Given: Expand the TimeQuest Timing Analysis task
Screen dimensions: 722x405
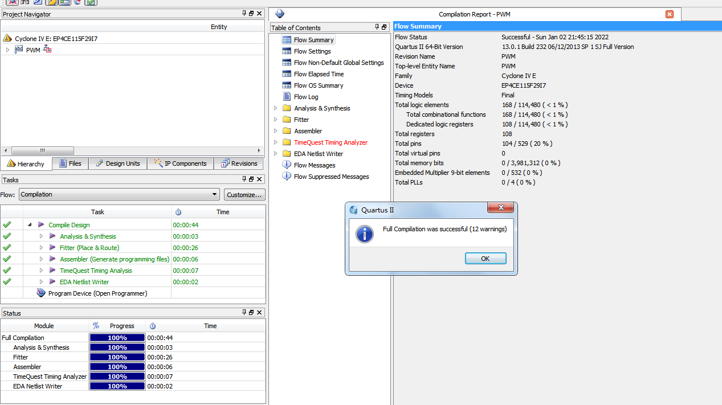Looking at the screenshot, I should tap(41, 271).
